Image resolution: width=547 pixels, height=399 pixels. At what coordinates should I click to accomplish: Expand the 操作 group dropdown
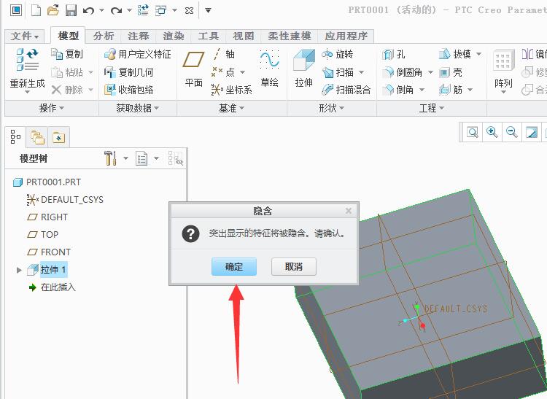(x=52, y=108)
